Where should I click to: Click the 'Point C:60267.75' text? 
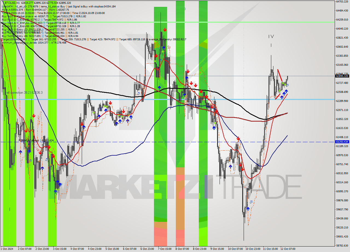coord(59,10)
